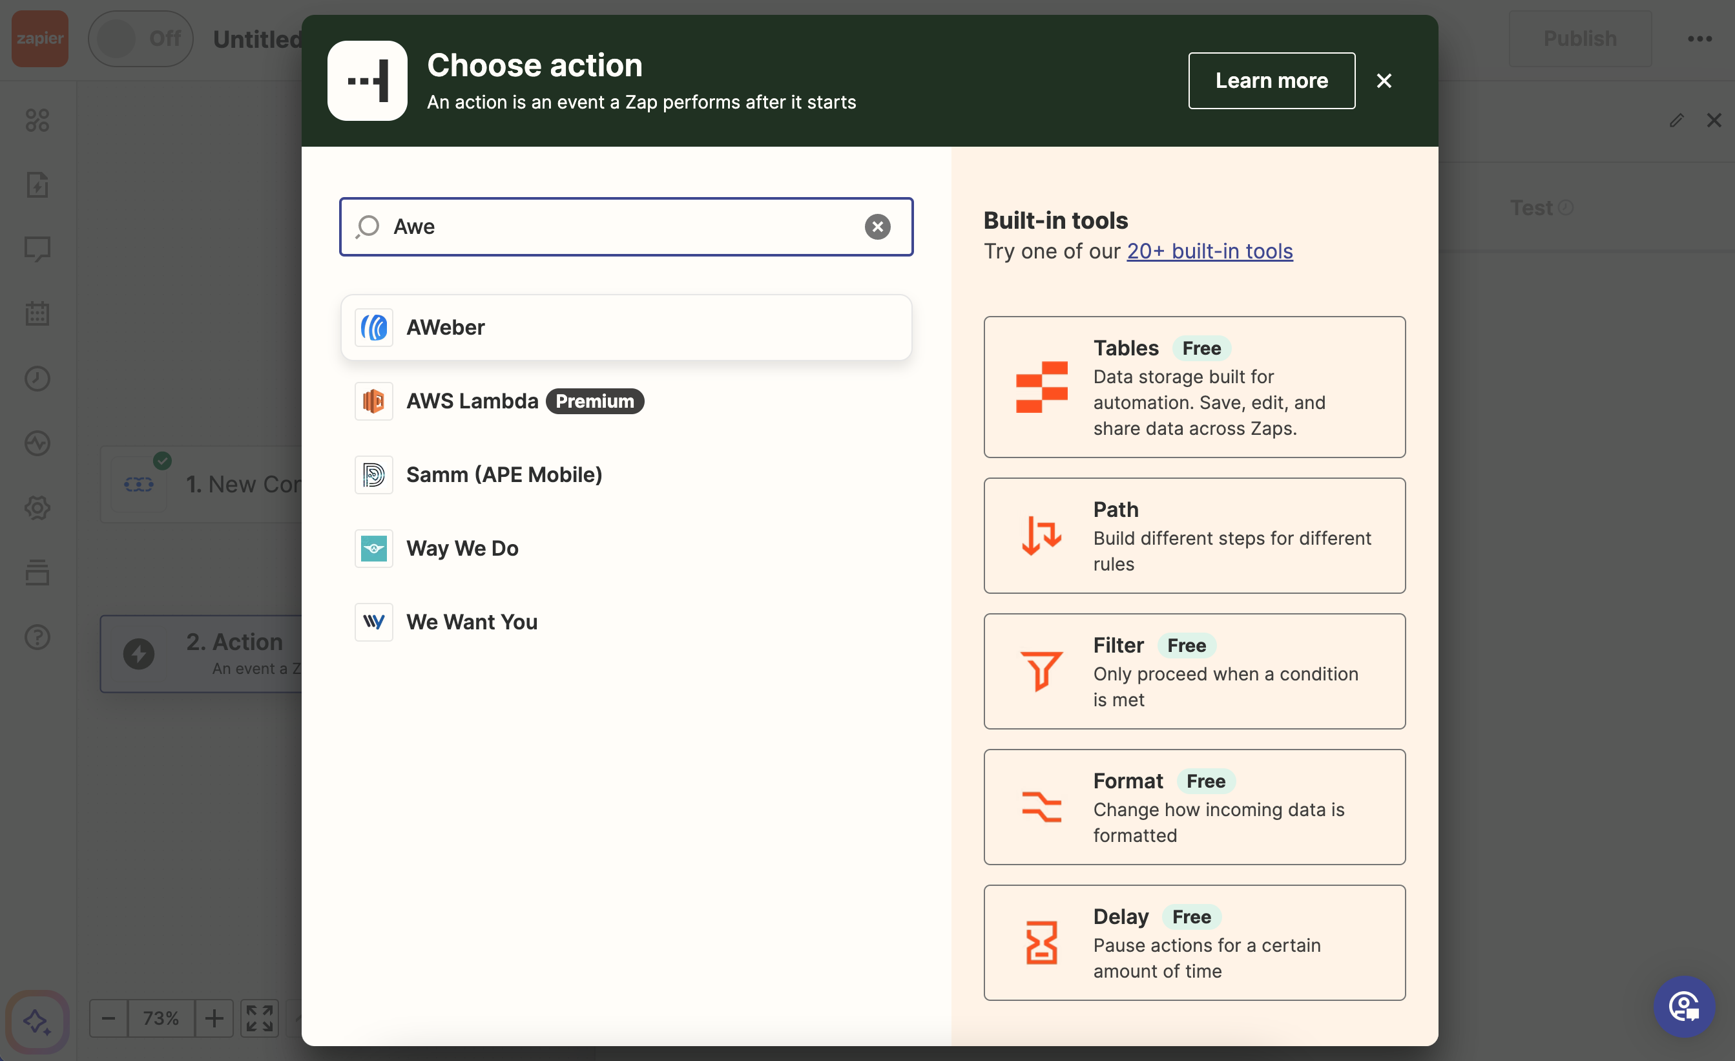Click the Learn more button
The width and height of the screenshot is (1735, 1061).
click(1271, 80)
